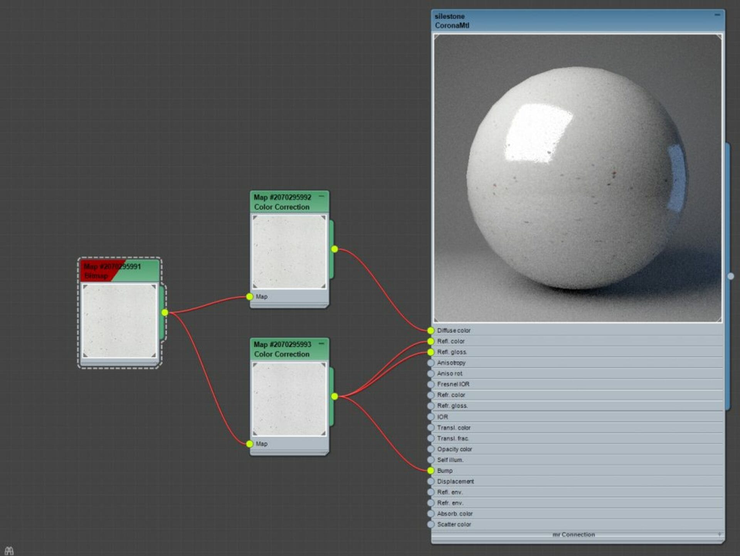Click the Bitmap node texture thumbnail

(x=119, y=321)
